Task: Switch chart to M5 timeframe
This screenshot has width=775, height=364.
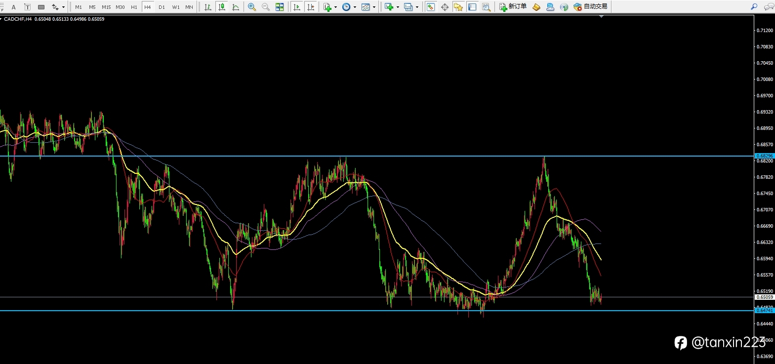Action: click(x=92, y=7)
